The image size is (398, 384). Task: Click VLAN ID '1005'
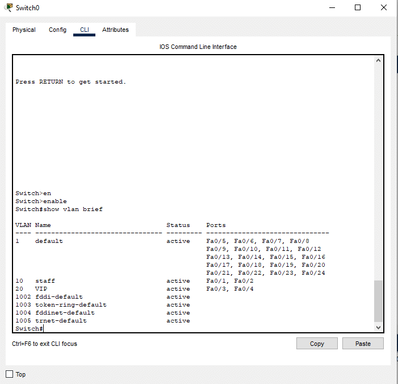click(x=23, y=321)
